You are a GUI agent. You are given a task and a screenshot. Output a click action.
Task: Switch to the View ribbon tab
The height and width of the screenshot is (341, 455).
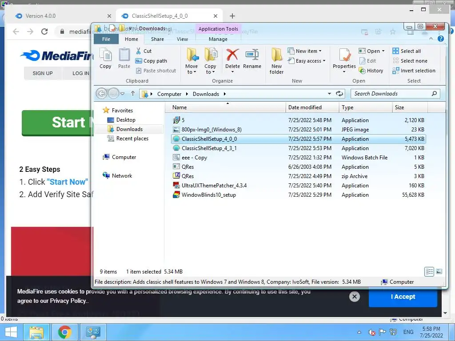[182, 39]
